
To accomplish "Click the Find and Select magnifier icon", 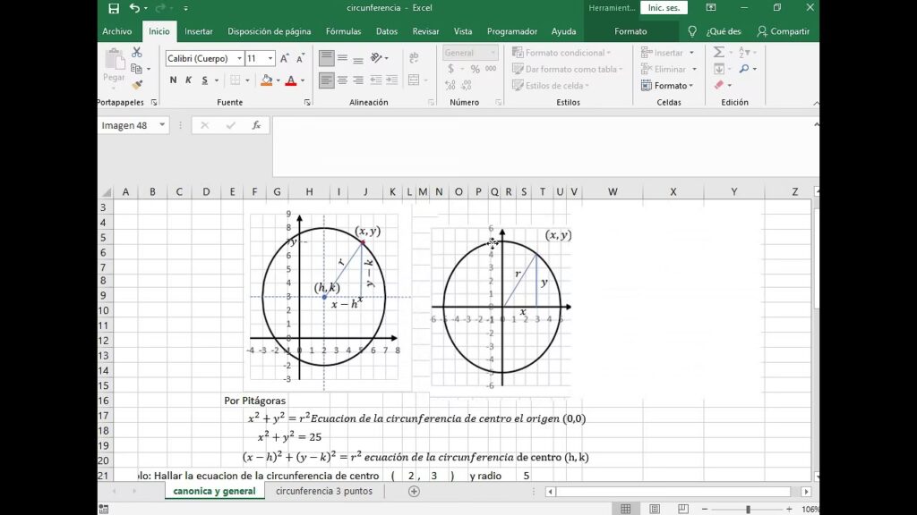I will point(745,69).
